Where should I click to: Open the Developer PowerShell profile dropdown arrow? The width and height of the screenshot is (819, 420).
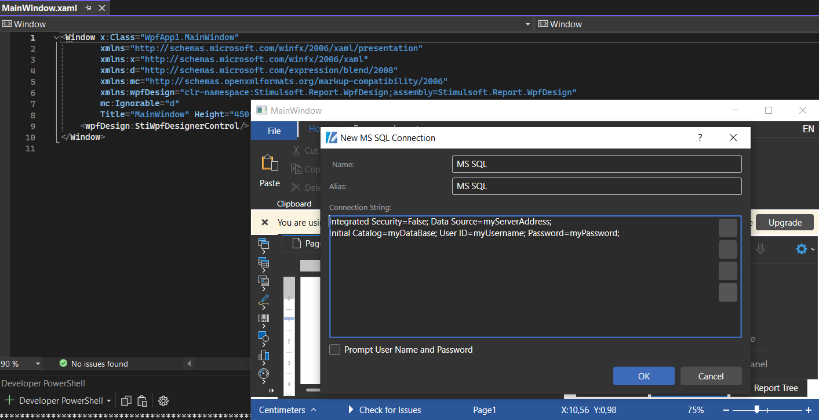coord(108,401)
